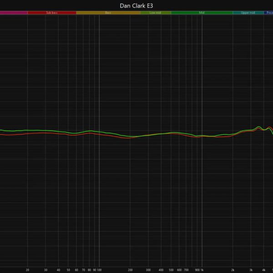Select the Low mid band label
This screenshot has width=273, height=273.
pos(155,13)
